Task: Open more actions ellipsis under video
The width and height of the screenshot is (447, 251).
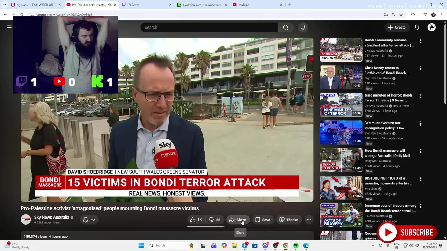Action: coord(309,220)
